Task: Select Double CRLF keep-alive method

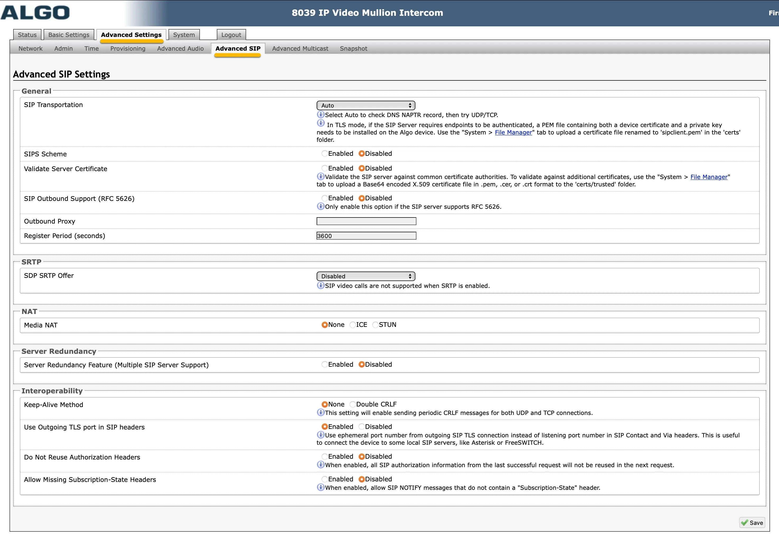Action: [x=353, y=404]
